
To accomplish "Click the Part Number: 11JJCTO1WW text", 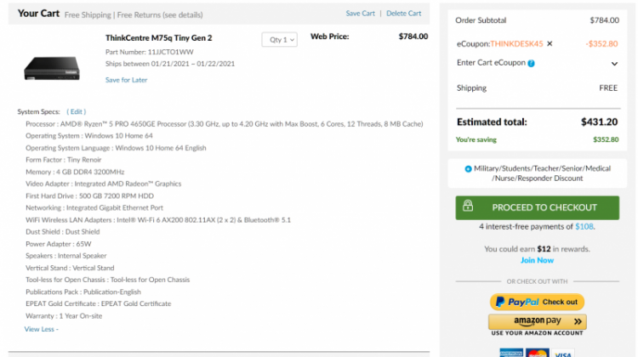I will click(150, 52).
